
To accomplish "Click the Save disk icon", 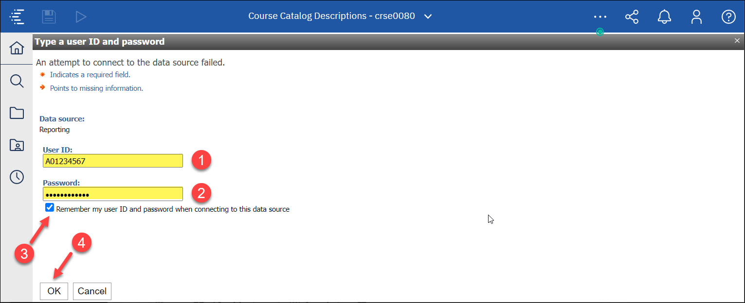I will (x=49, y=17).
